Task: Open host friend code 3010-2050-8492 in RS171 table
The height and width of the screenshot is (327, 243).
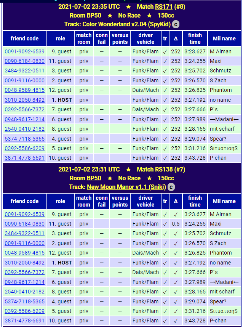Action: click(x=25, y=100)
